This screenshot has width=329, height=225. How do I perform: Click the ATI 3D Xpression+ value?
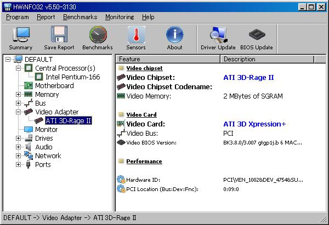tap(254, 124)
